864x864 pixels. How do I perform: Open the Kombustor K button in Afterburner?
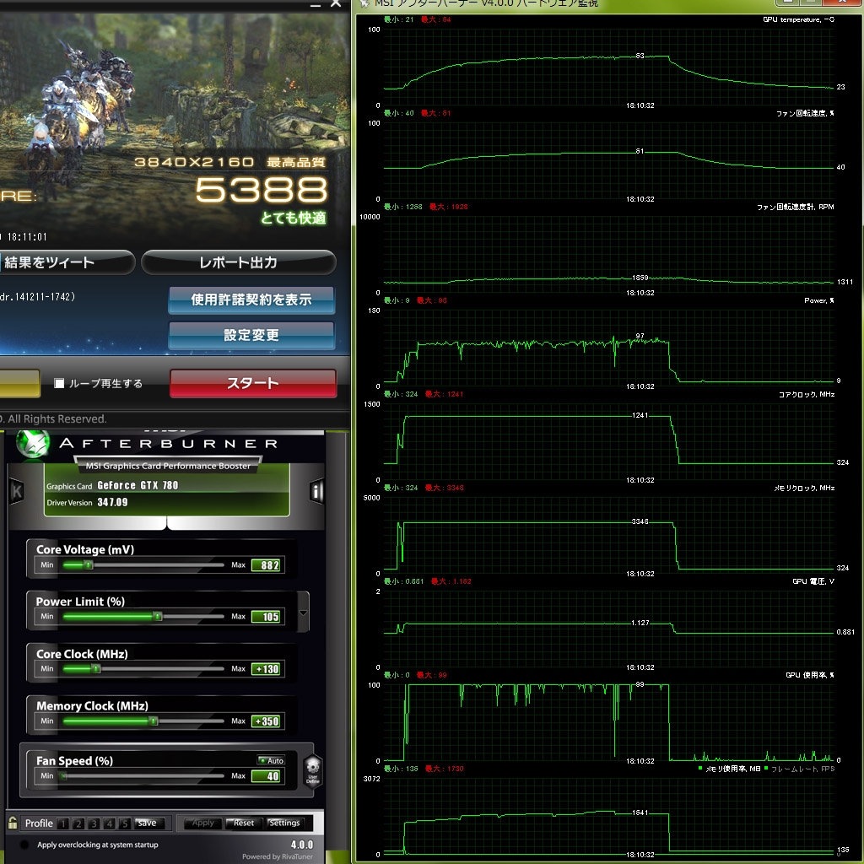click(x=17, y=491)
